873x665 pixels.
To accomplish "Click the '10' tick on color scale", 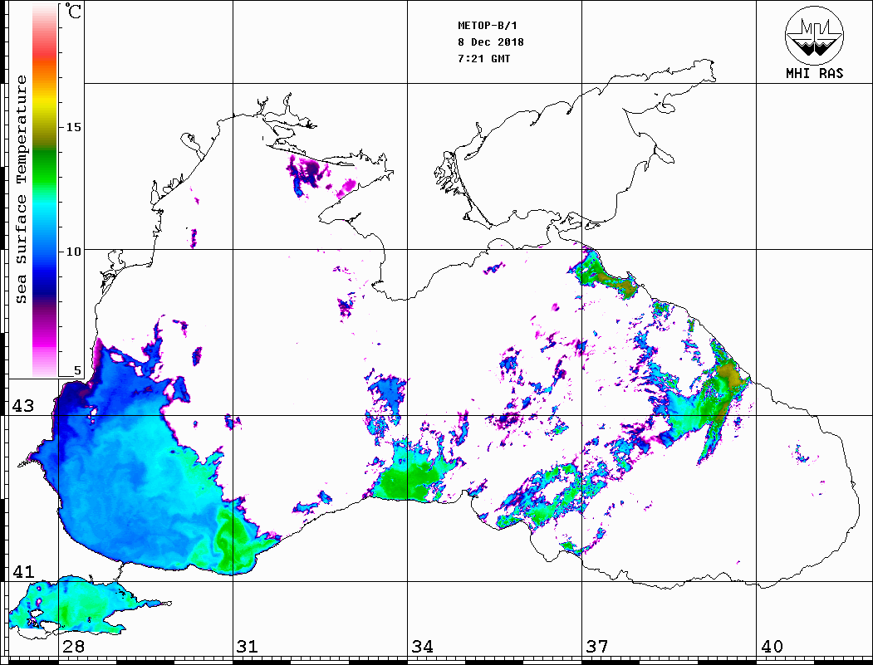I will (73, 252).
